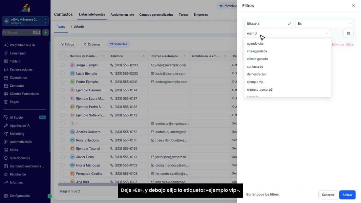Check the Gloria Mendoza row checkbox
361x203 pixels.
click(62, 165)
